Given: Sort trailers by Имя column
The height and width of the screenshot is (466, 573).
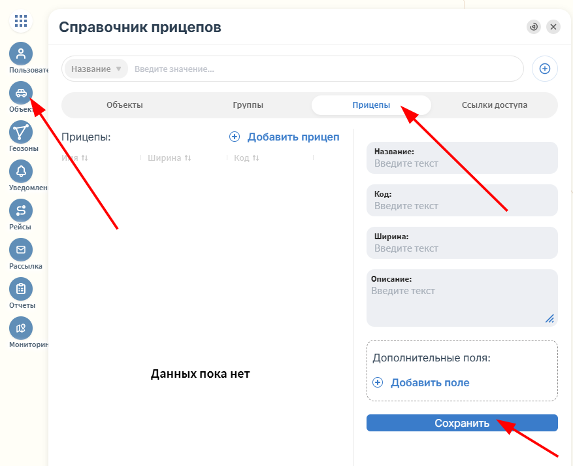Looking at the screenshot, I should (x=75, y=158).
